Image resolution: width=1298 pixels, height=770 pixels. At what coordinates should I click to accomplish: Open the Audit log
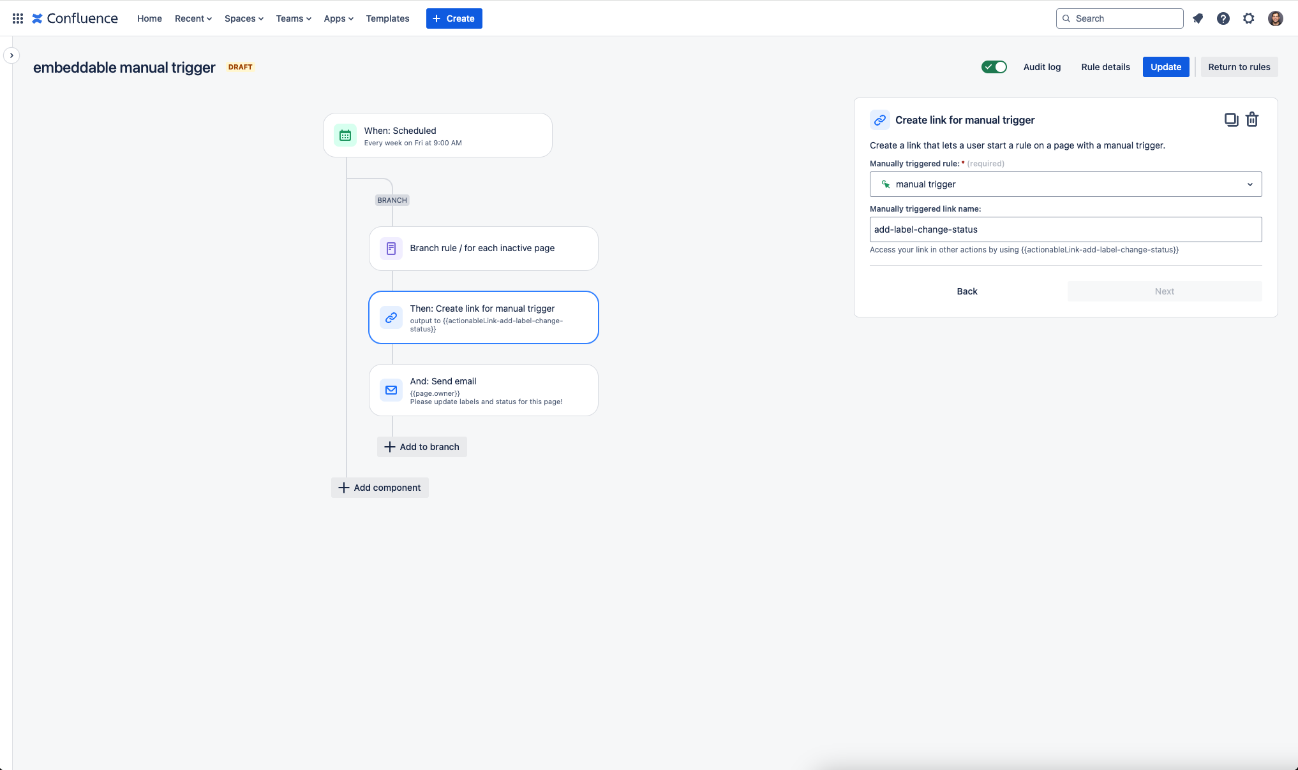1042,67
